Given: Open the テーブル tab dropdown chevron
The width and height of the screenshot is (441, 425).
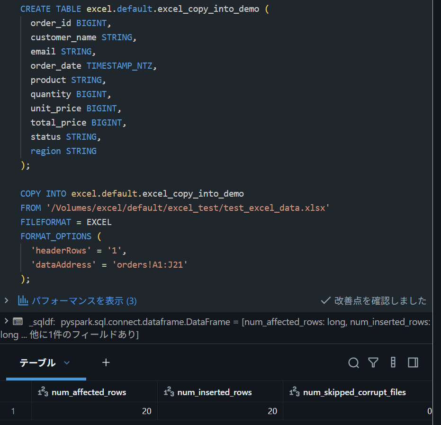Looking at the screenshot, I should (x=67, y=362).
